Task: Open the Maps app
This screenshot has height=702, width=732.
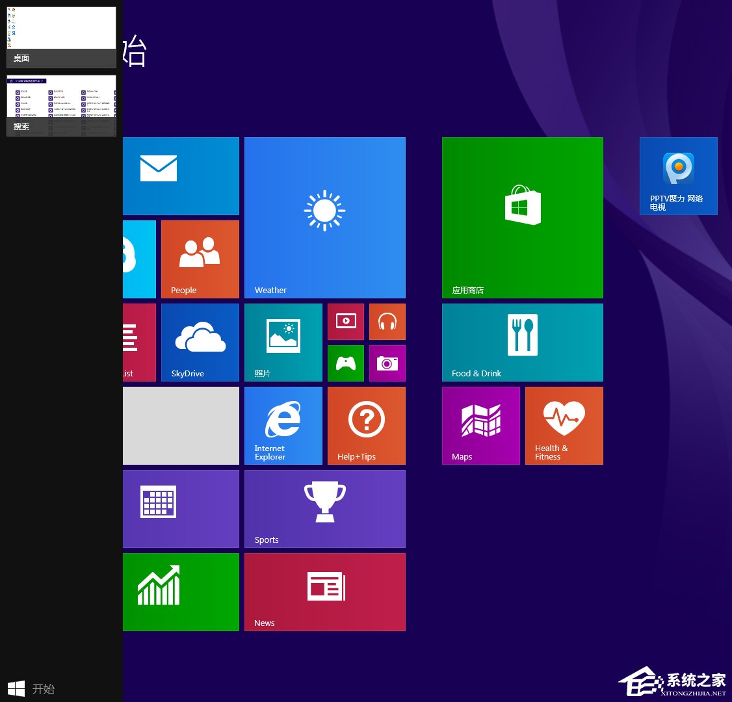Action: pos(480,425)
